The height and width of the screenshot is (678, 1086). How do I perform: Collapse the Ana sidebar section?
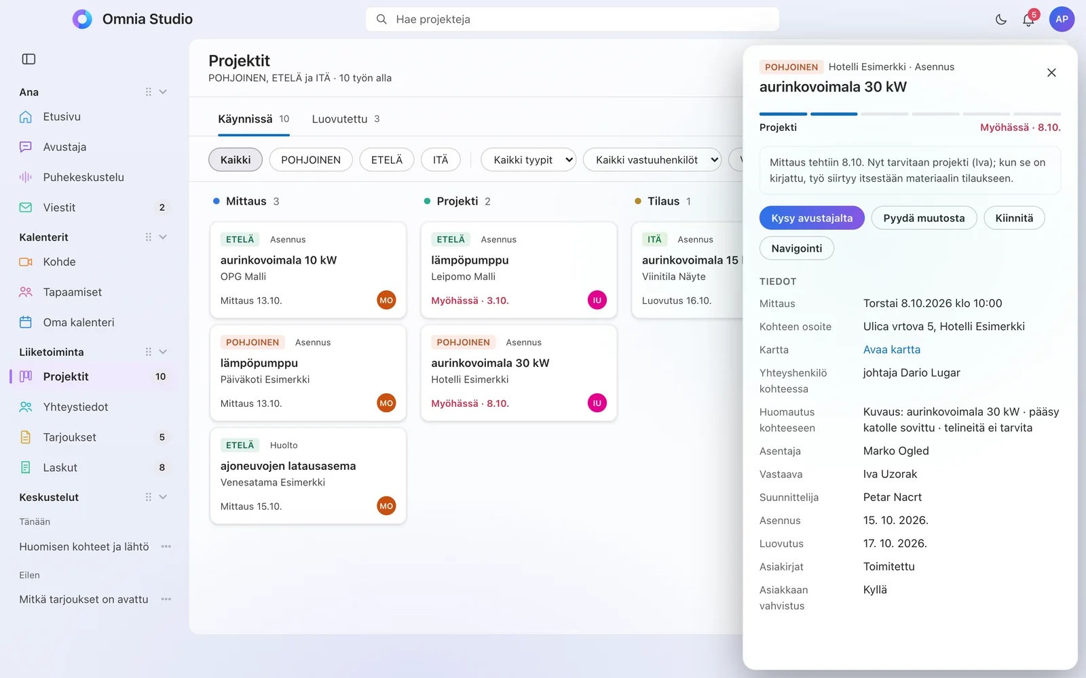163,92
